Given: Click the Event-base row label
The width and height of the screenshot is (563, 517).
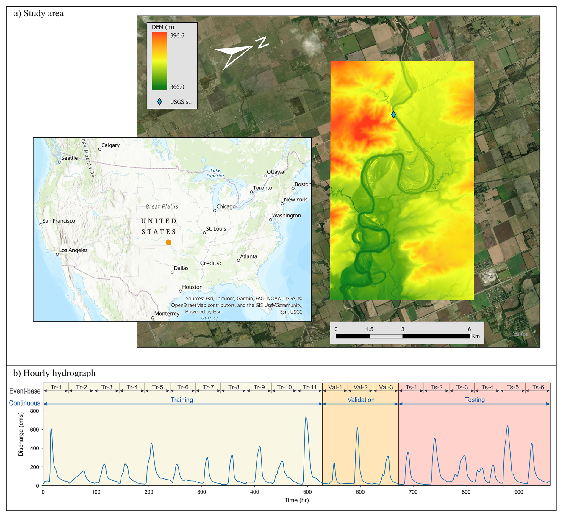Looking at the screenshot, I should (x=25, y=391).
